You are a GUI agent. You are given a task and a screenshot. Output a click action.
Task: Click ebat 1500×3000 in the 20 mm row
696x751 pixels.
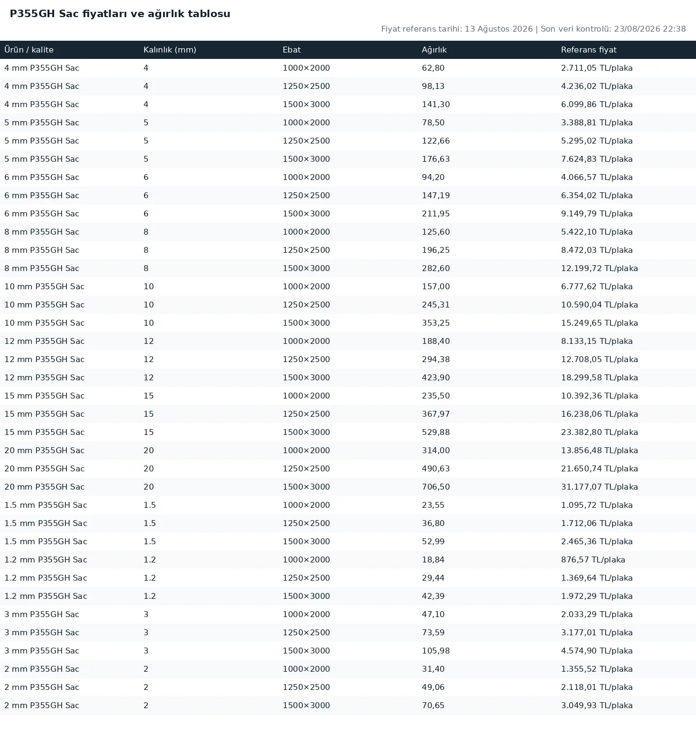tap(306, 487)
